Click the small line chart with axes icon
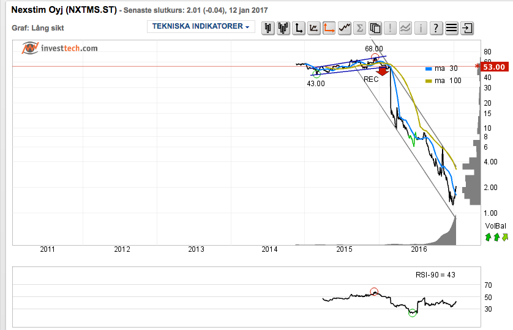The height and width of the screenshot is (330, 513). point(314,28)
